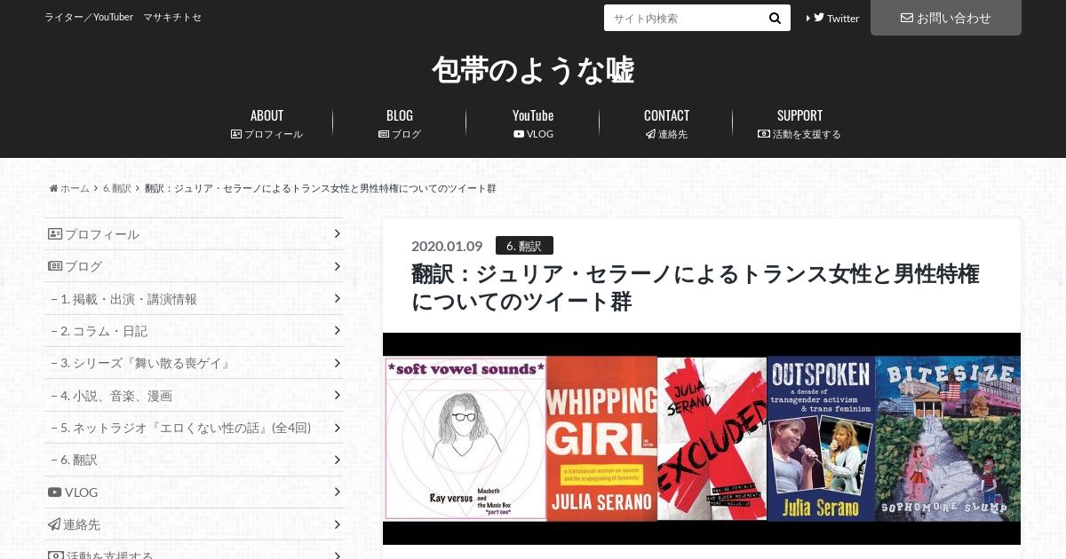This screenshot has height=559, width=1066.
Task: Click the 6. 翻訳 category tag on article
Action: click(524, 246)
